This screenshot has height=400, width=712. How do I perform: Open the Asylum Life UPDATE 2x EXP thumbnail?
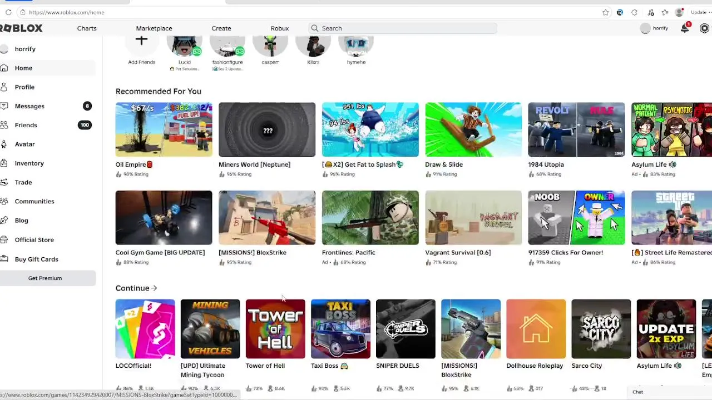coord(666,329)
